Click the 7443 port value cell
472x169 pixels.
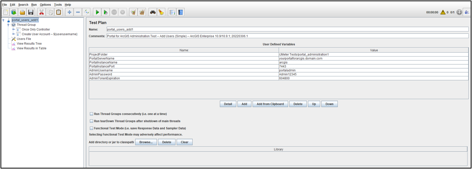tap(373, 67)
